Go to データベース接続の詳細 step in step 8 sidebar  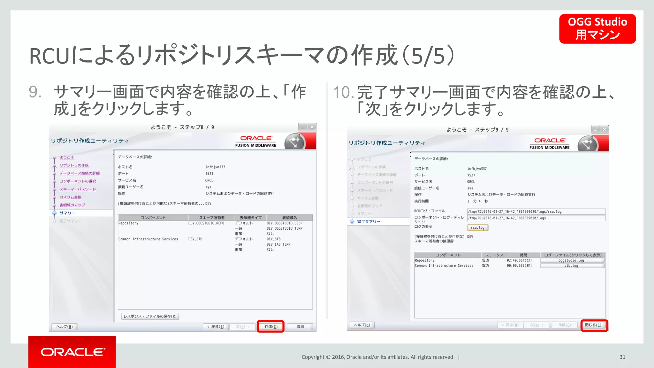80,173
